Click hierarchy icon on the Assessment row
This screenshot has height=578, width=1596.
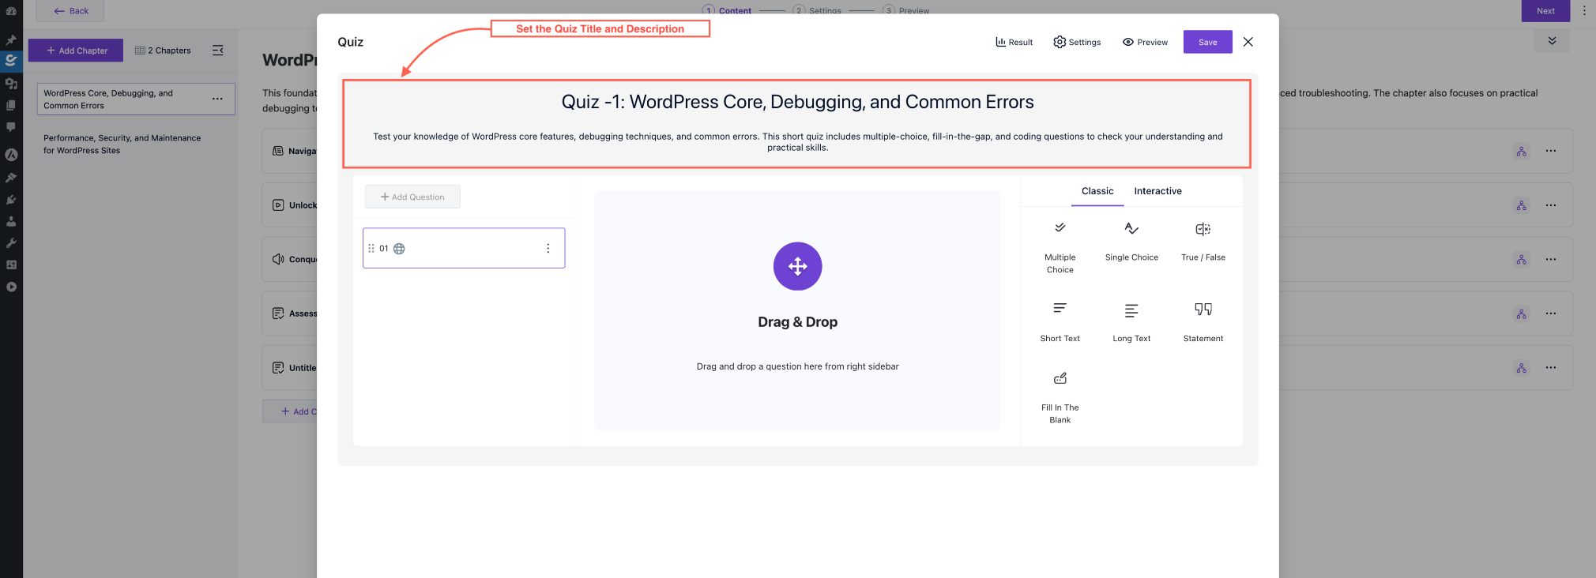click(x=1521, y=313)
